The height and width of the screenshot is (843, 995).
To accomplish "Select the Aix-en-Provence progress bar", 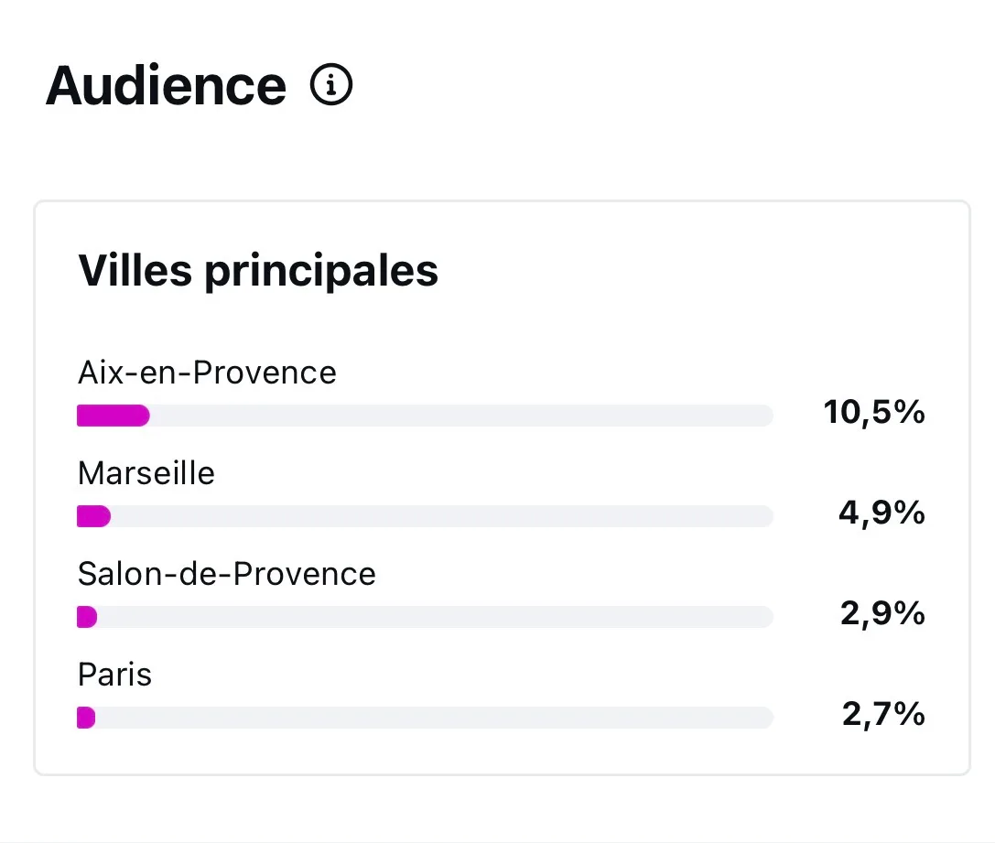I will click(x=424, y=416).
